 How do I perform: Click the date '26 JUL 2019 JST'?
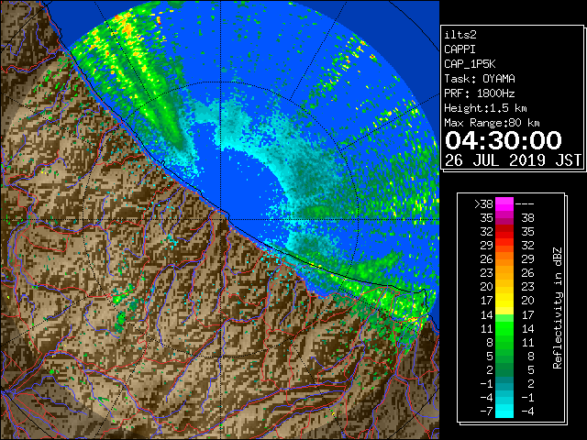pos(513,160)
